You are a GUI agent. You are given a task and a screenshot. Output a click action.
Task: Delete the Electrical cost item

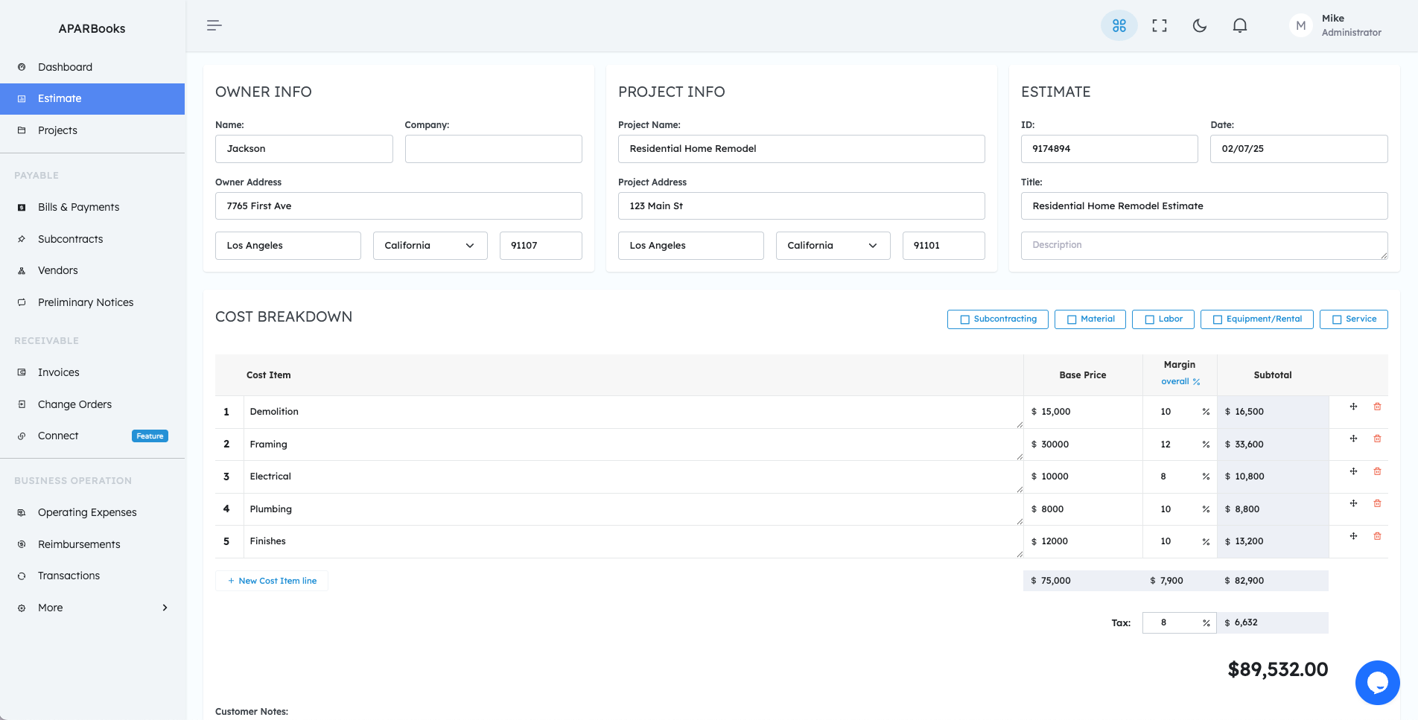pos(1377,471)
